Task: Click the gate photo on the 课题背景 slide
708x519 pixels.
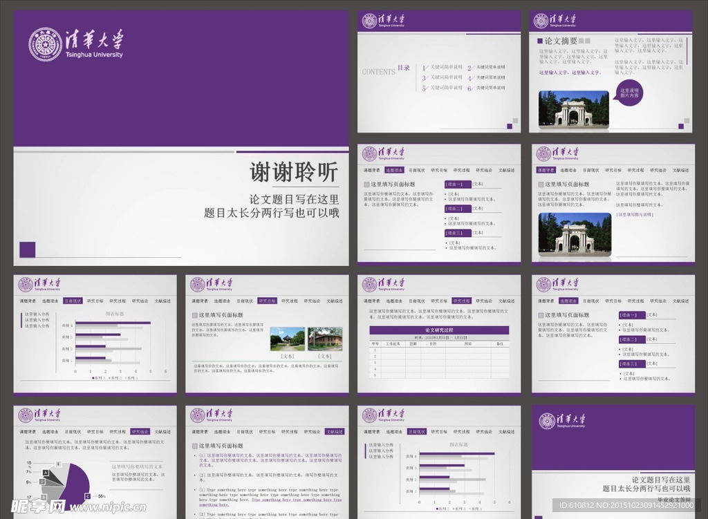Action: (575, 235)
